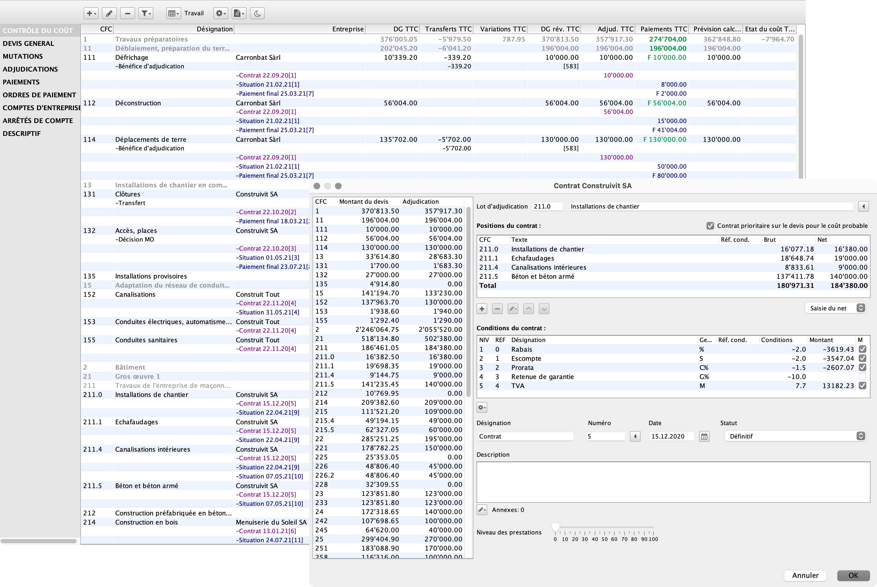Image resolution: width=877 pixels, height=587 pixels.
Task: Click the Lot d'adjudication number field
Action: 548,206
